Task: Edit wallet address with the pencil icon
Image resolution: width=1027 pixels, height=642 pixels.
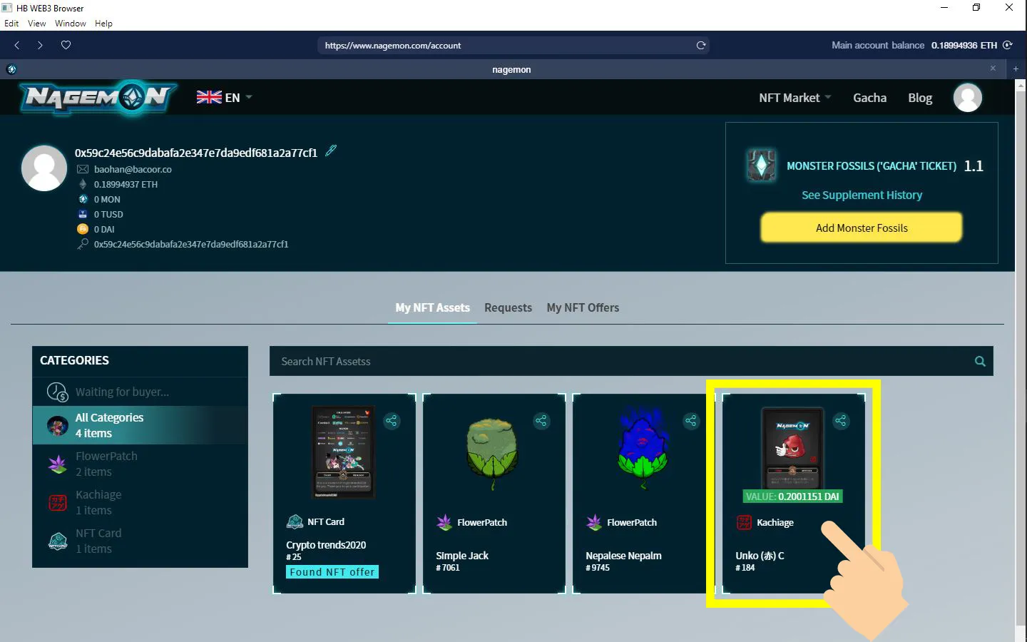Action: [x=330, y=151]
